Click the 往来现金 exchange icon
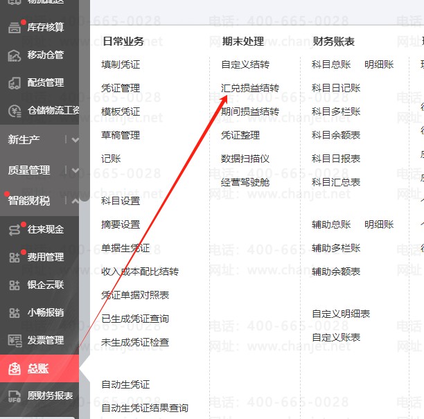This screenshot has width=424, height=419. tap(15, 230)
